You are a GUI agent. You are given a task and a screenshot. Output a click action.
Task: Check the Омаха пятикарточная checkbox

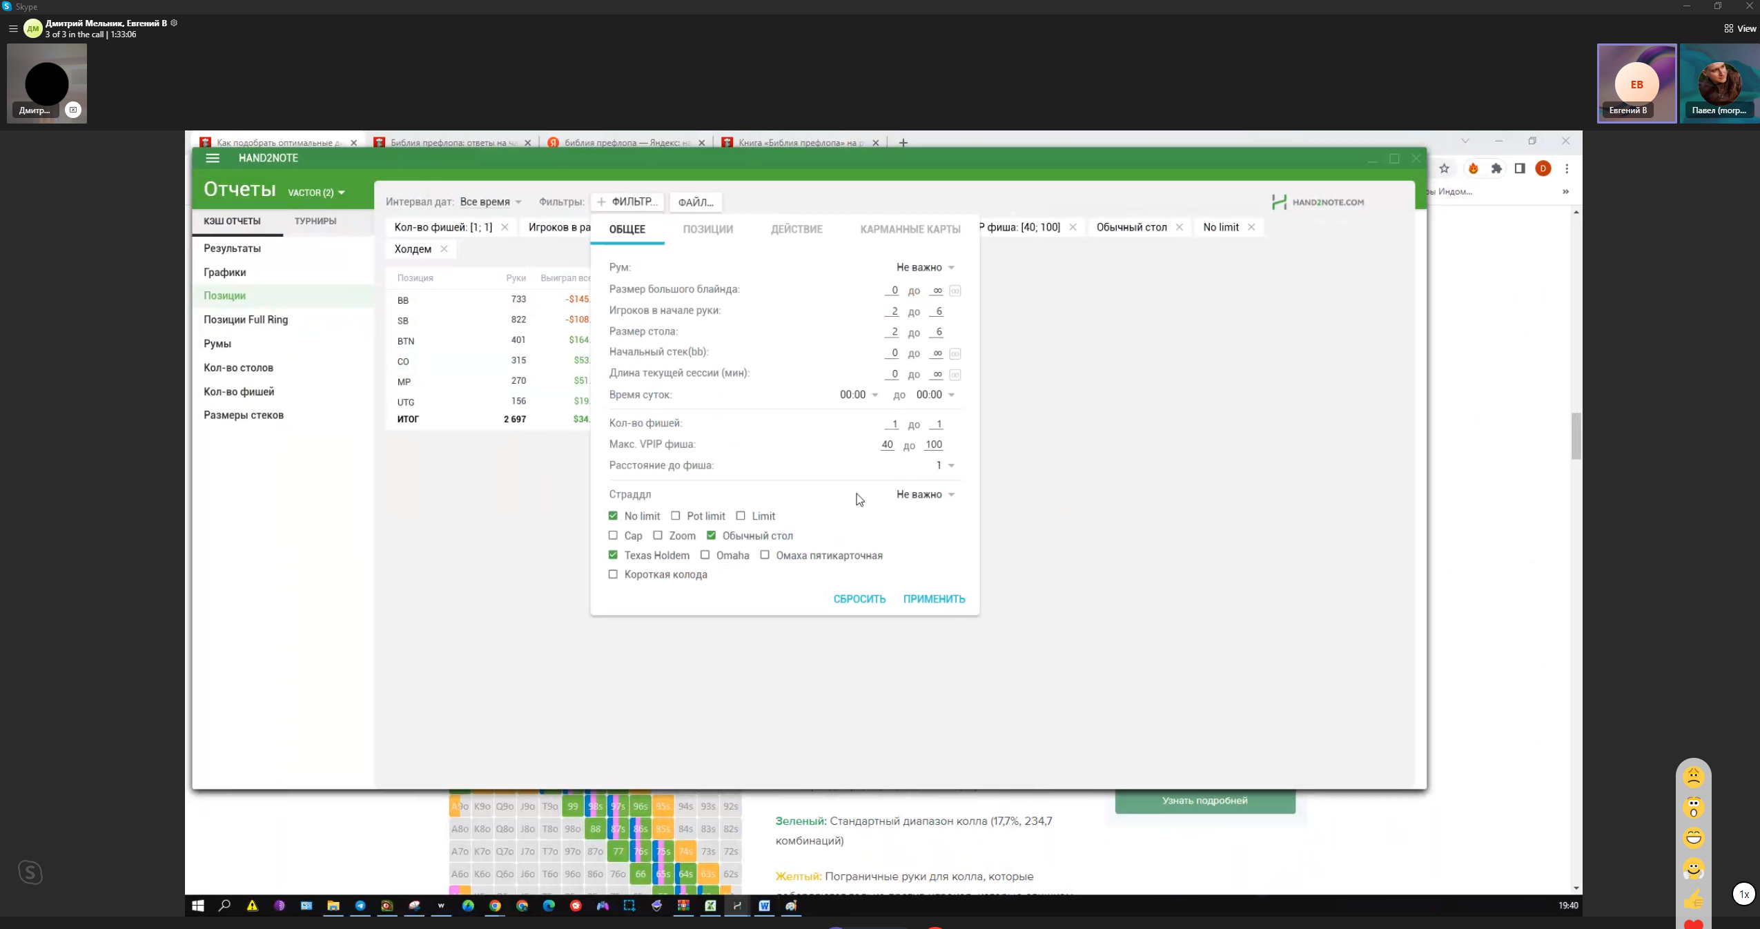765,554
